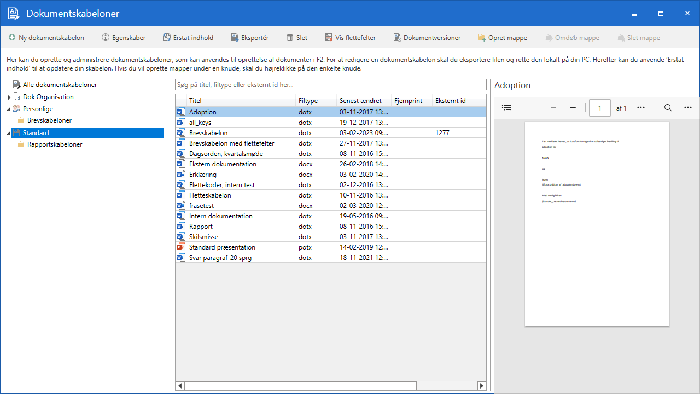Sort by the Senest ændret column header
This screenshot has height=394, width=700.
364,101
